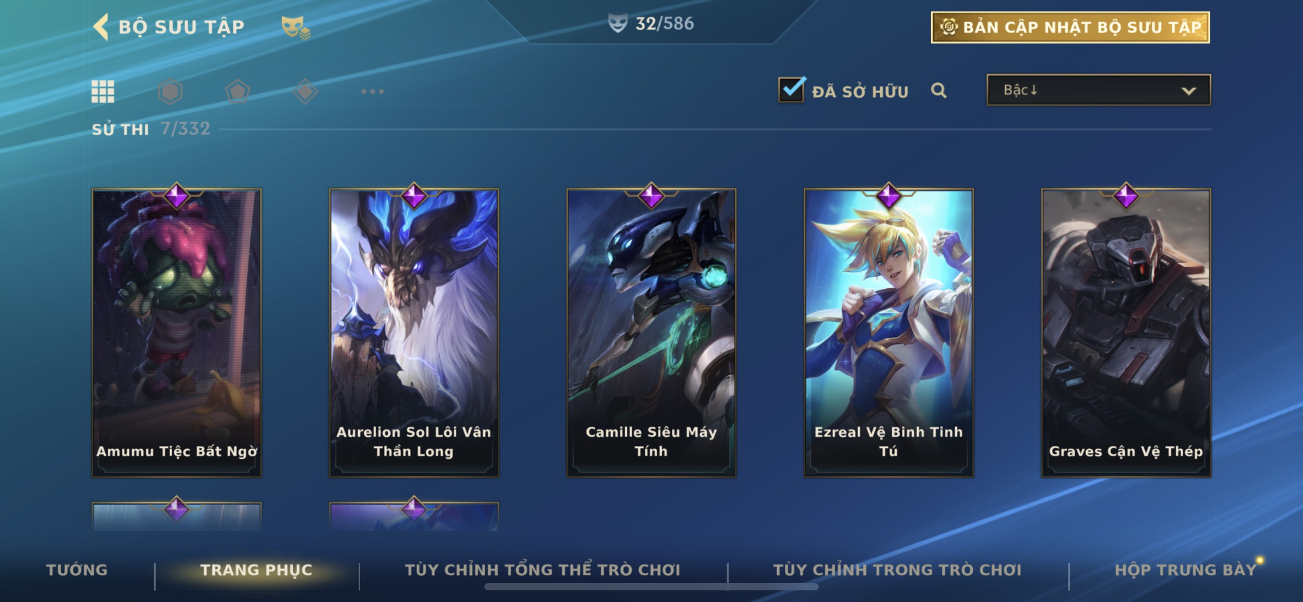
Task: Select Aurelion Sol Lôi Vân Thần Long skin
Action: 414,333
